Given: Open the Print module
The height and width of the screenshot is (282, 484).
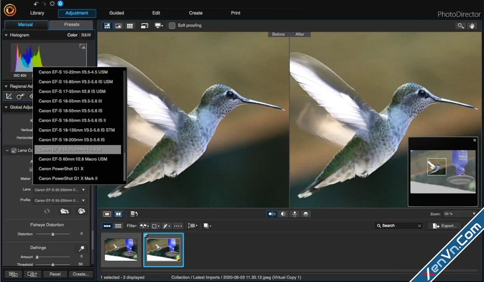Looking at the screenshot, I should coord(236,13).
